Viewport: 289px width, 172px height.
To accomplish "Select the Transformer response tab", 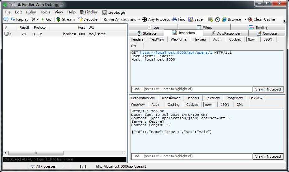I will tap(170, 98).
